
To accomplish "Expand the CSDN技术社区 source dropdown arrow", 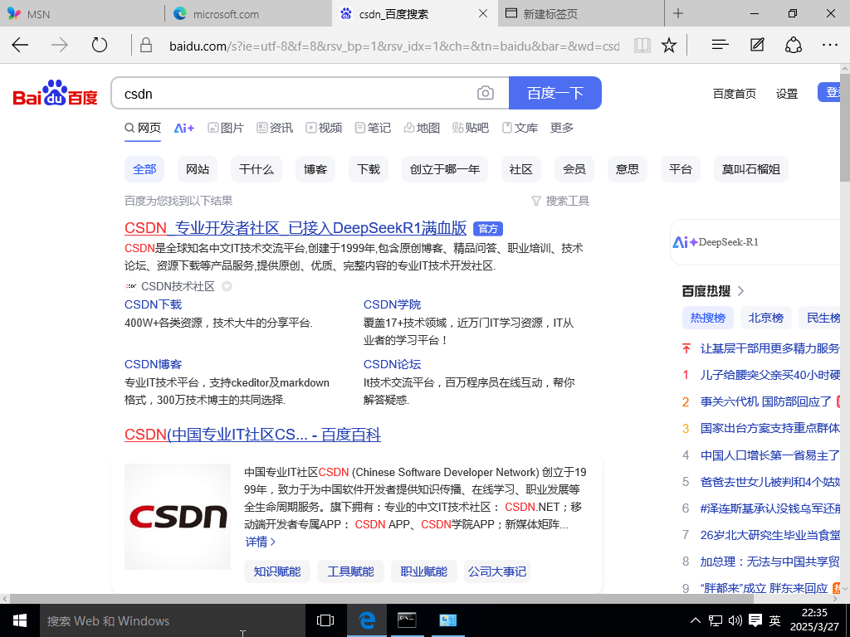I will (227, 286).
